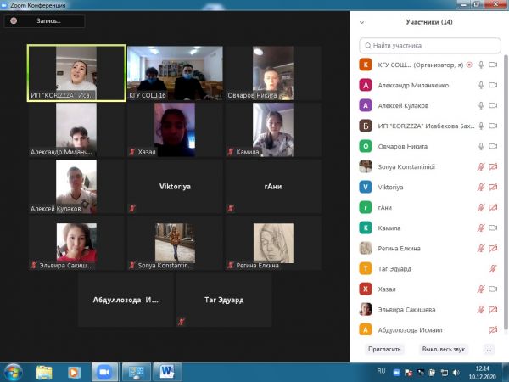Viewport: 509px width, 382px height.
Task: Open the more options ellipsis menu
Action: click(x=488, y=349)
